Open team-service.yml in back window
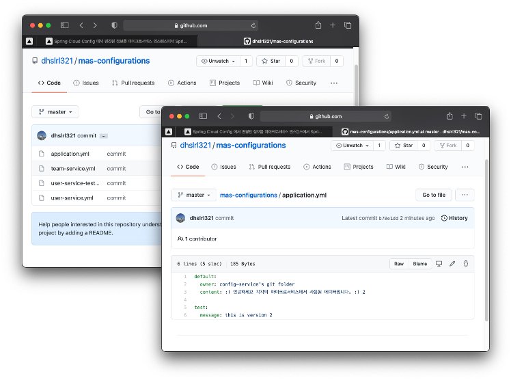 pos(73,169)
